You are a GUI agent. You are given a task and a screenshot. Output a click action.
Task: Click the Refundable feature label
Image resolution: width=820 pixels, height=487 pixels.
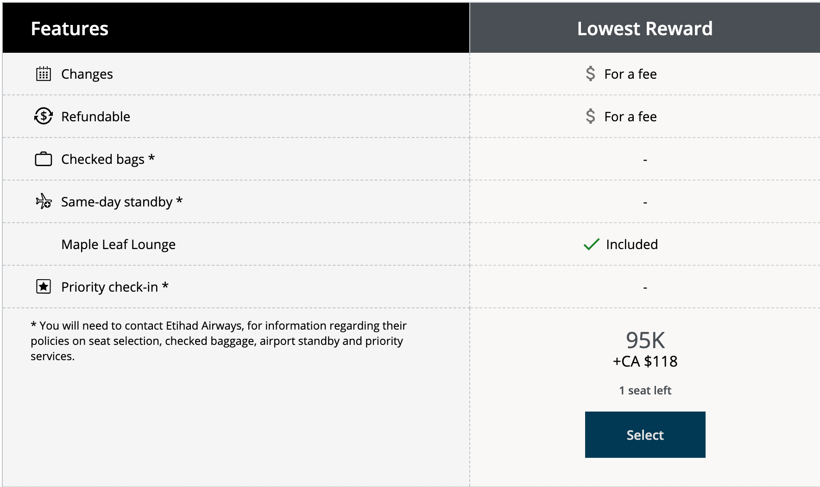[95, 117]
